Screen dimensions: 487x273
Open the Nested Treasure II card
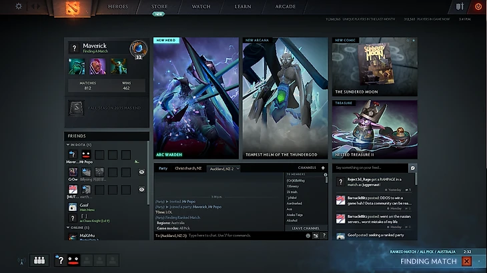[374, 129]
